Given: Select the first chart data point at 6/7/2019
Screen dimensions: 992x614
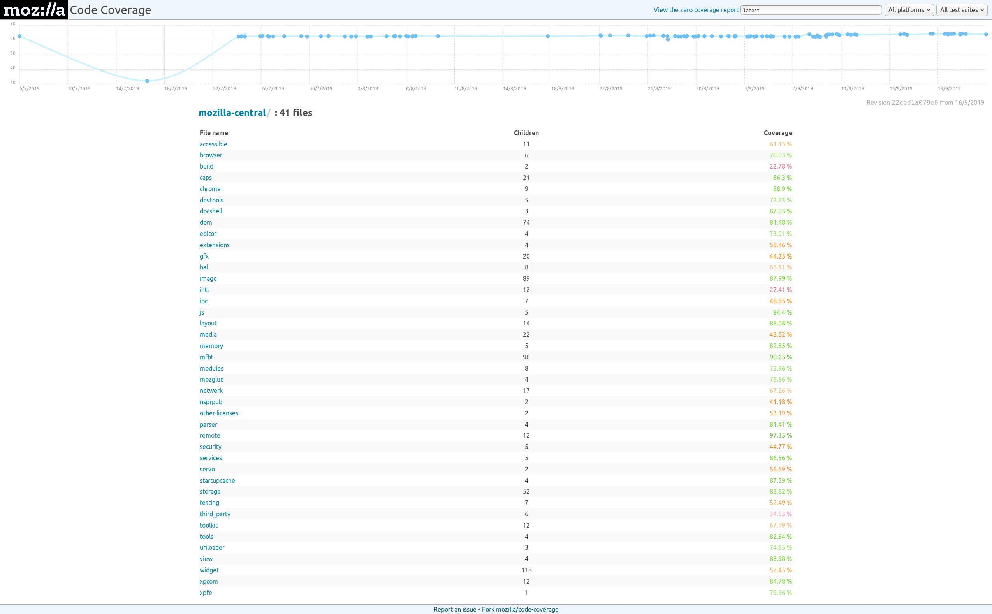Looking at the screenshot, I should [x=19, y=36].
